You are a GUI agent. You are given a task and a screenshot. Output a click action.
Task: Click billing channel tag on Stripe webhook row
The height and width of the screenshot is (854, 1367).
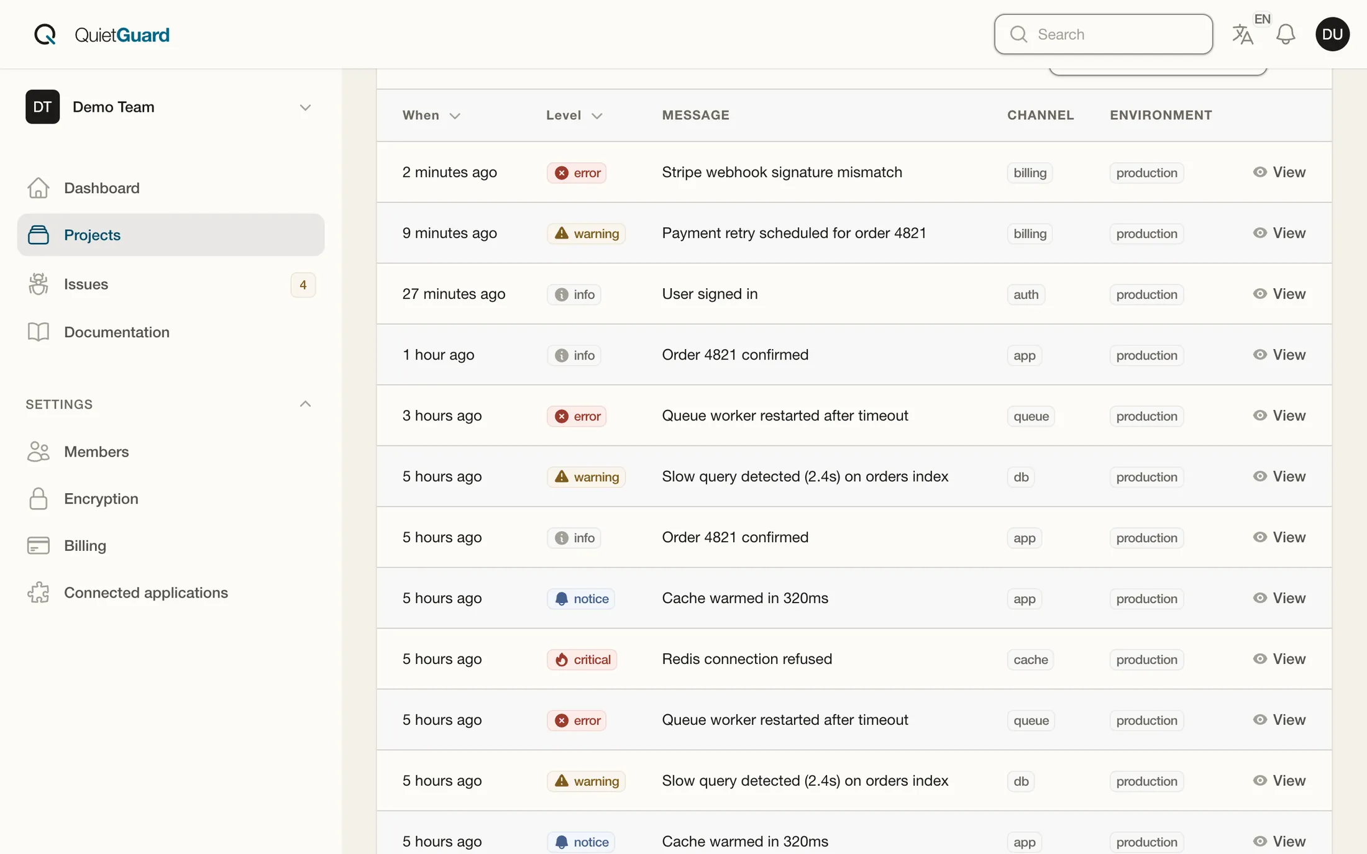click(1030, 173)
